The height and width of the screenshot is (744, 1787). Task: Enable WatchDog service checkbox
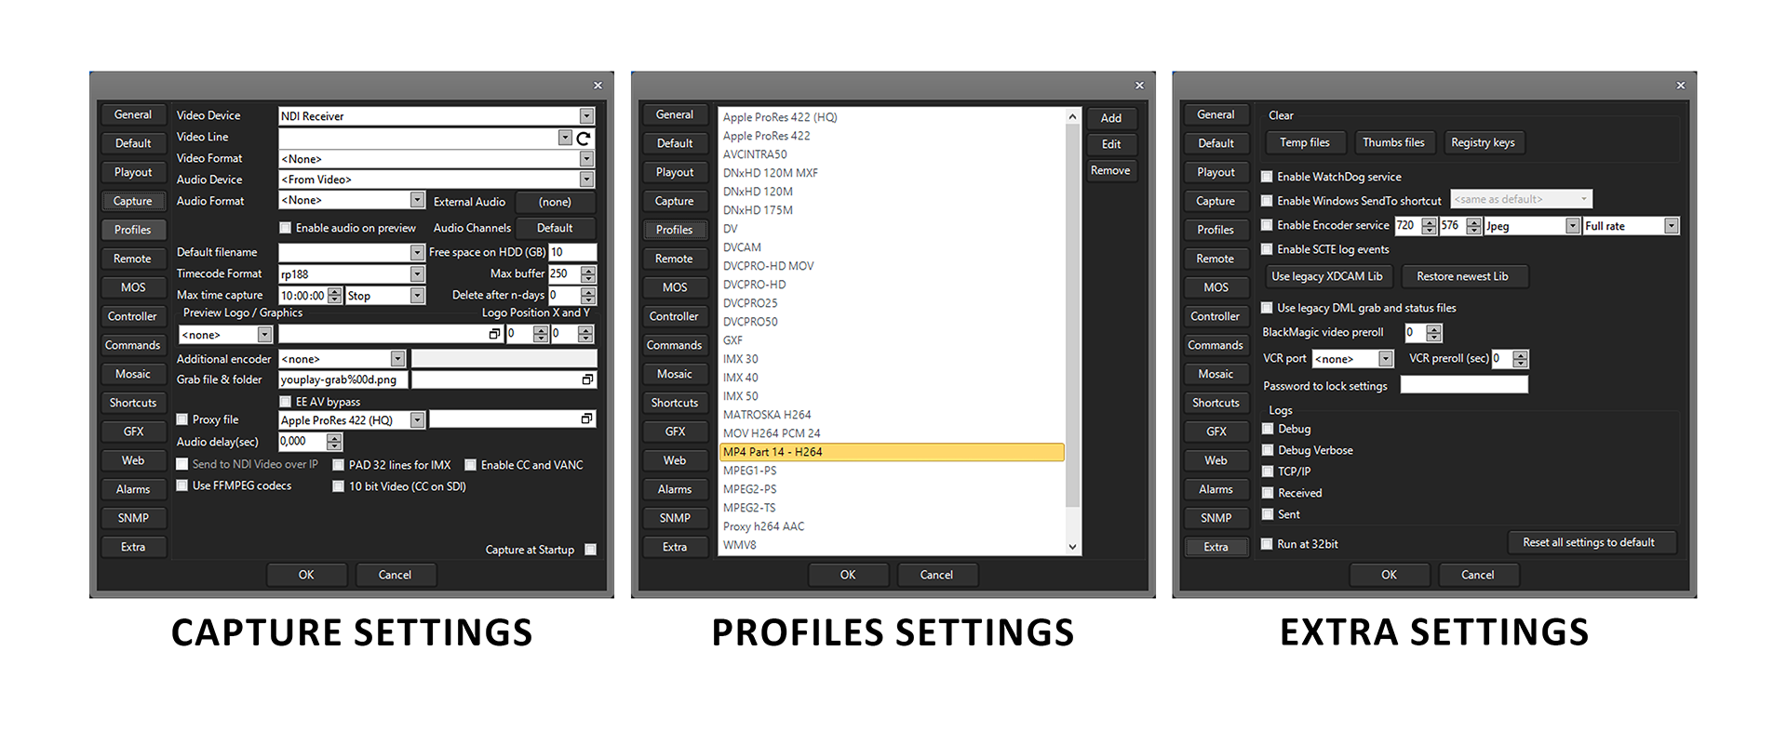coord(1267,177)
